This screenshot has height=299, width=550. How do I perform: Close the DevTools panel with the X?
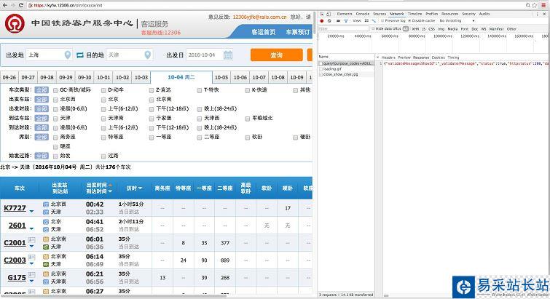(545, 14)
